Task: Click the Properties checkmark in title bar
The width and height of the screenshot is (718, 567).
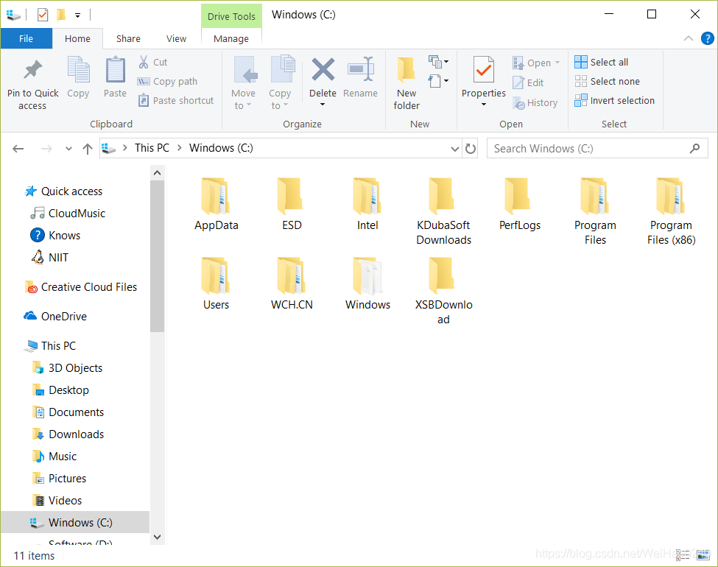Action: [42, 15]
